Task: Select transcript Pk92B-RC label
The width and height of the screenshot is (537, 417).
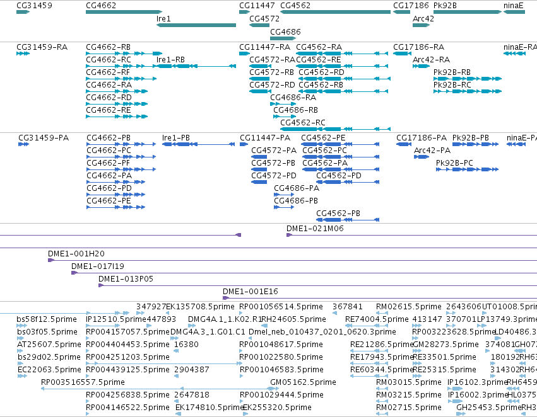Action: point(452,85)
